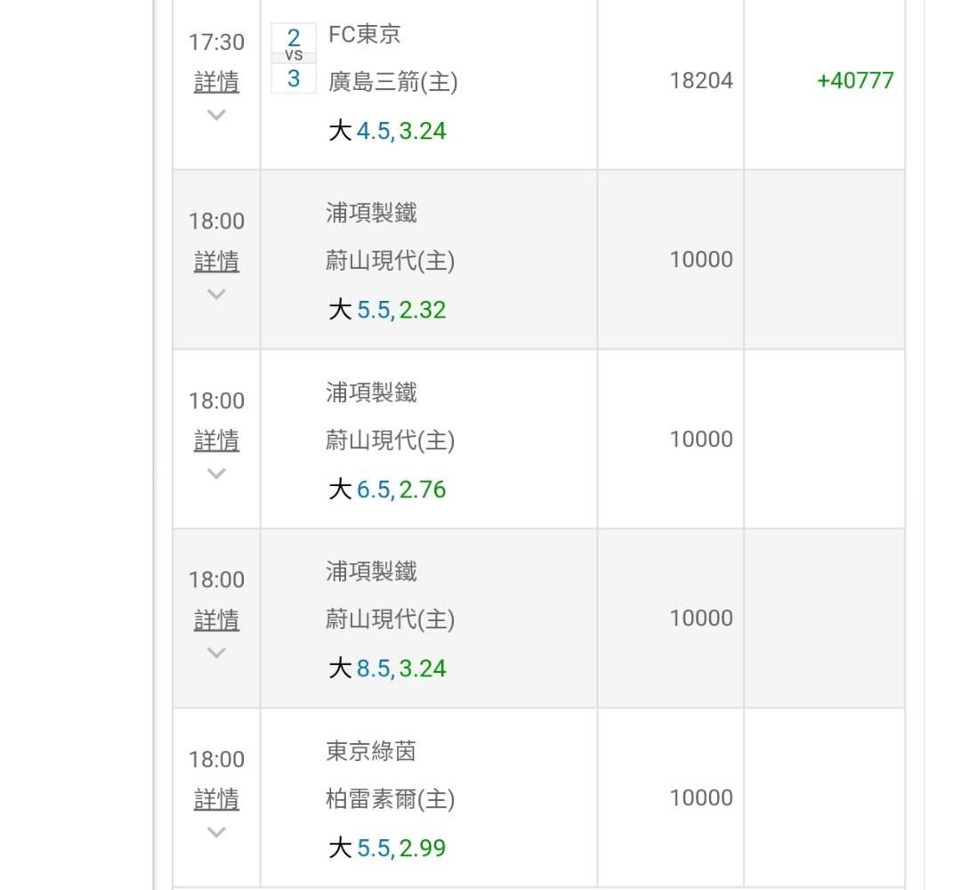
Task: Open 詳情 for the 大 6.5, 2.76 浦項製鐵 bet
Action: pos(216,441)
